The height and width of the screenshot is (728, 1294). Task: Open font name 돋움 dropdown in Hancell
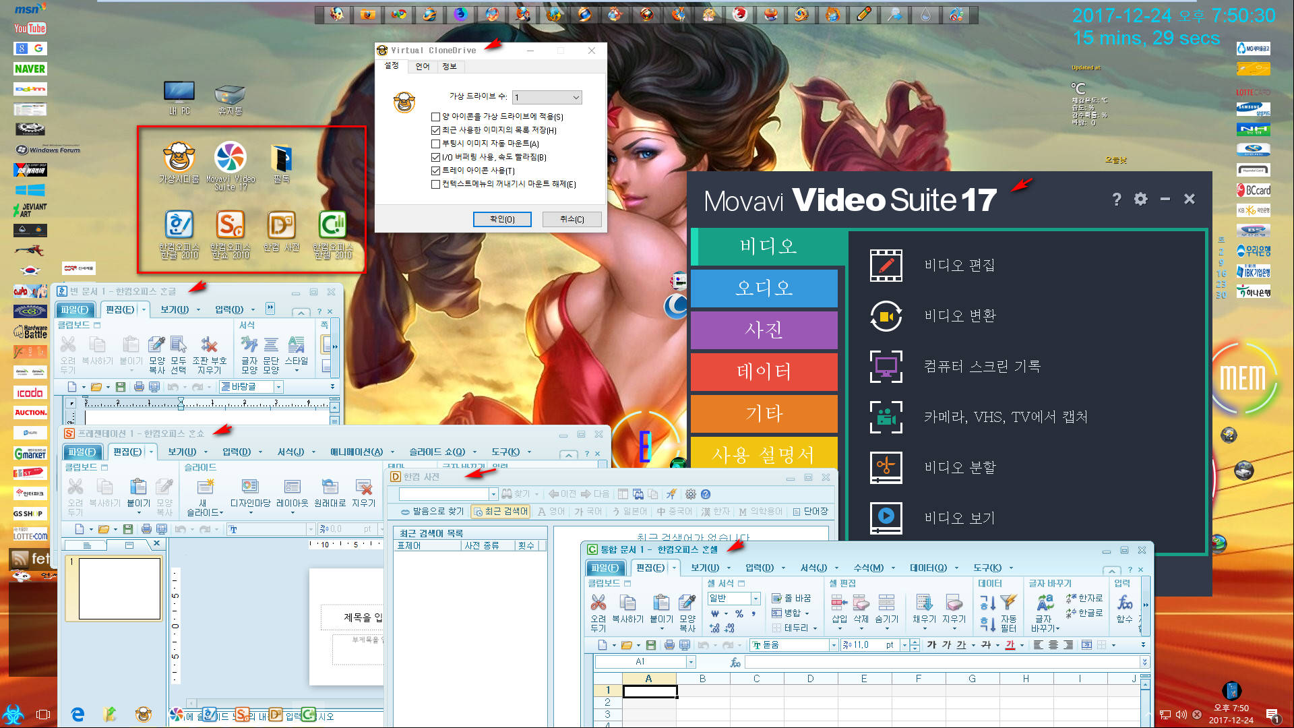pyautogui.click(x=834, y=645)
